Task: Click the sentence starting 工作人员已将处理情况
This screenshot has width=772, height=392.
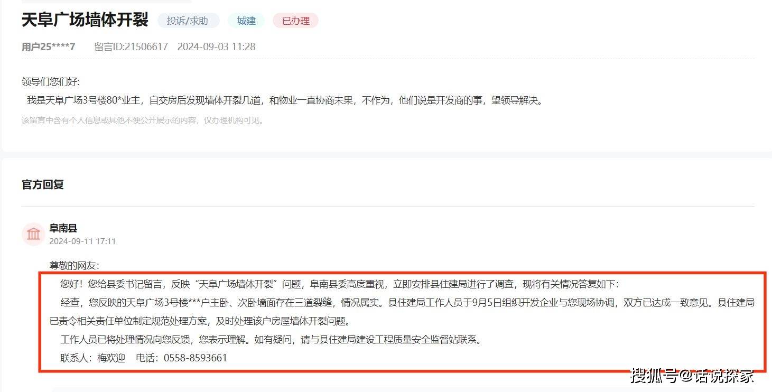Action: [271, 340]
